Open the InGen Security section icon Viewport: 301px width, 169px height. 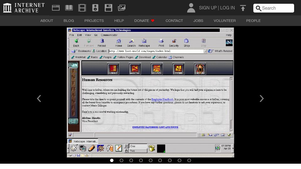point(156,69)
